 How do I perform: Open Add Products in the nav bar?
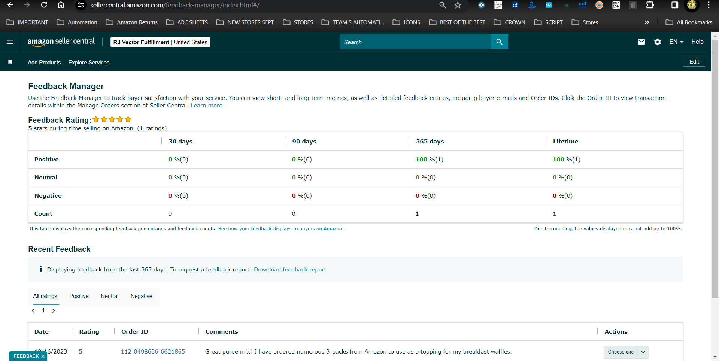coord(44,62)
